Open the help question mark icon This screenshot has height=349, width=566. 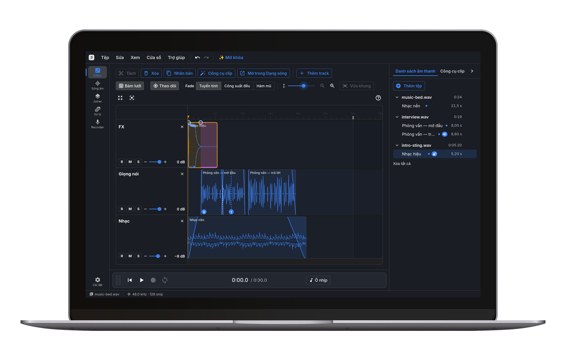tap(378, 98)
